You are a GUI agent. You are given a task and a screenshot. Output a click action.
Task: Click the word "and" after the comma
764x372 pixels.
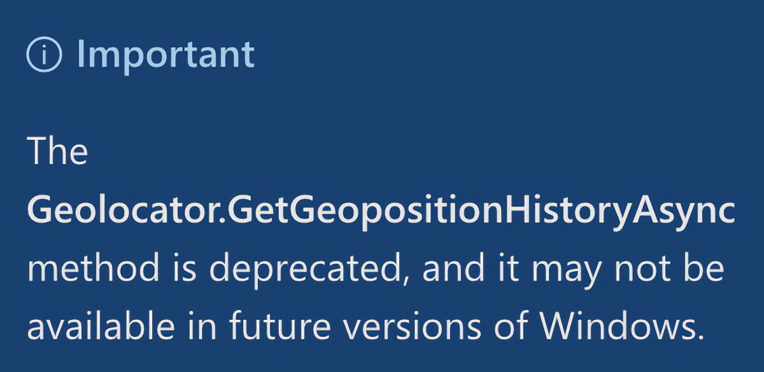pyautogui.click(x=456, y=268)
